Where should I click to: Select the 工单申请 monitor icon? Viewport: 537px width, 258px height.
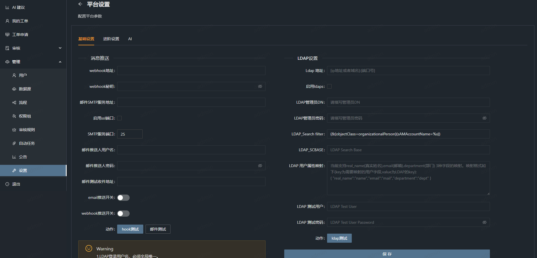point(7,35)
